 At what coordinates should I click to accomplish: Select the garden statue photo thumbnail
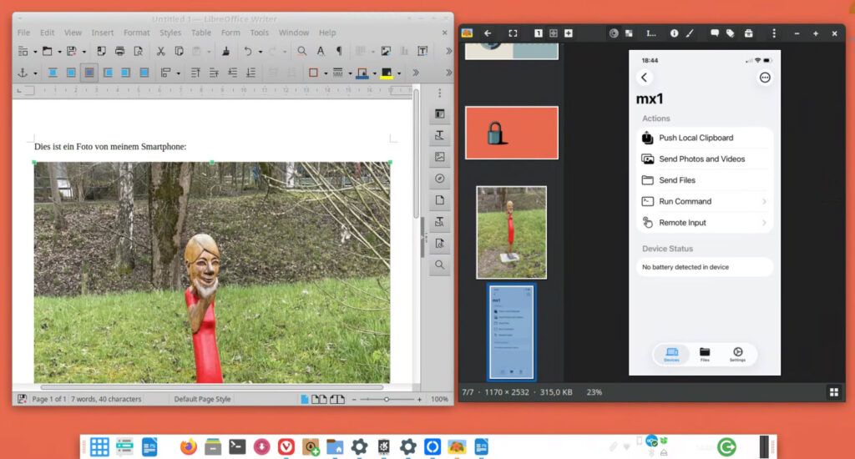[x=511, y=232]
